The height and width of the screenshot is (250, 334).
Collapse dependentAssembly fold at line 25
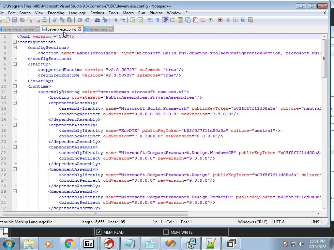point(15,169)
